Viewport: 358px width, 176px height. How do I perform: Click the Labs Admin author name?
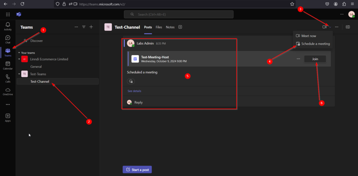tap(145, 43)
